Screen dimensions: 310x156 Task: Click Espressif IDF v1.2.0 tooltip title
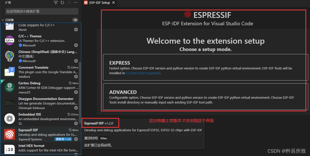pos(98,123)
